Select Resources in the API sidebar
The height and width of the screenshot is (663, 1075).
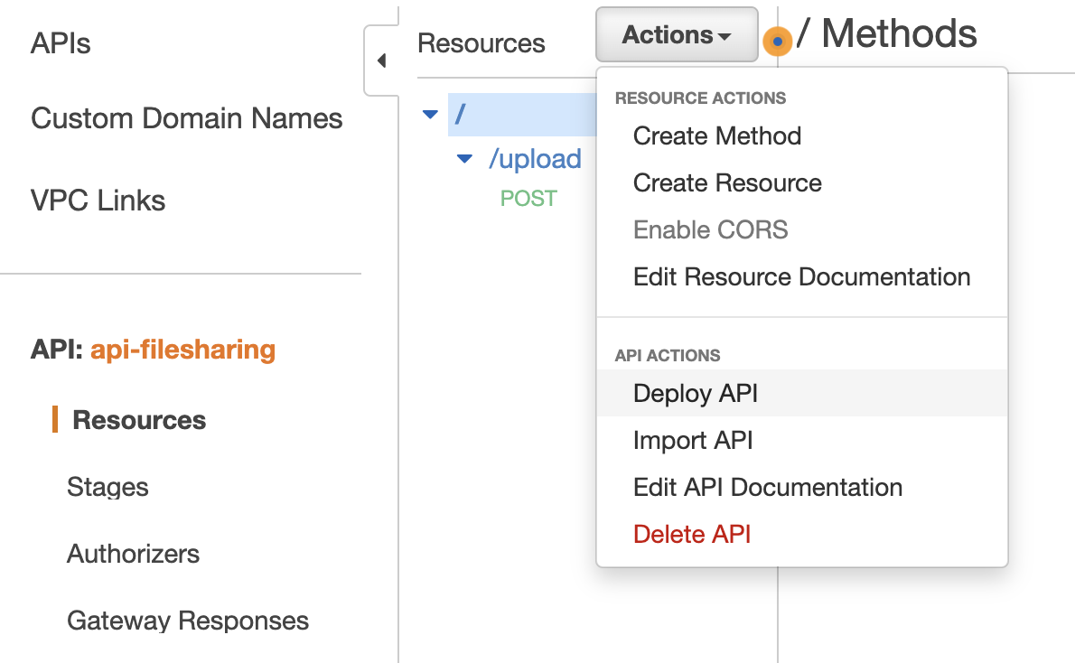138,419
